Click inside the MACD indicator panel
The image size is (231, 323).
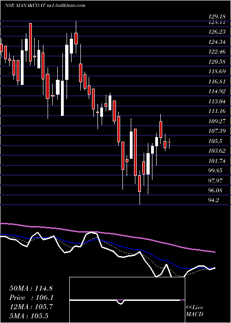pos(127,300)
